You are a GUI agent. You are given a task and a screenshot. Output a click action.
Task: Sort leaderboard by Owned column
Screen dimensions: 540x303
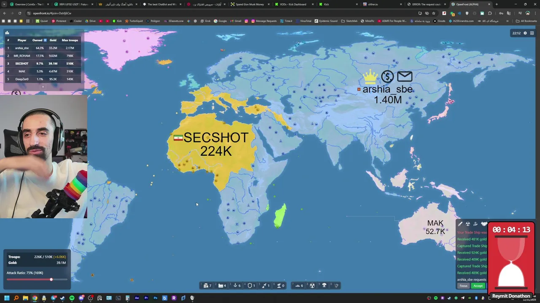point(39,40)
